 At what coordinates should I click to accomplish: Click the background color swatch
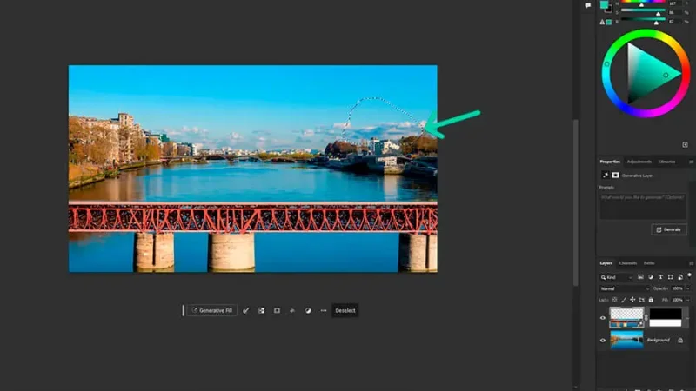[610, 9]
